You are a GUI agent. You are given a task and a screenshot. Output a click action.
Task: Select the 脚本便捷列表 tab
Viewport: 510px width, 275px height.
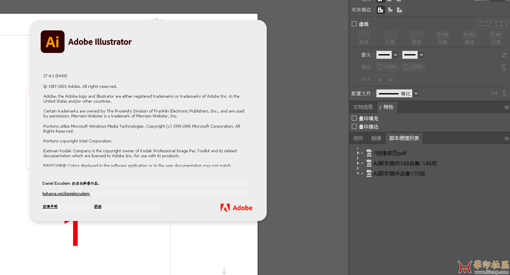(404, 138)
